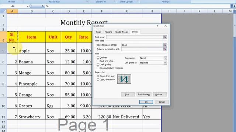
Task: Open the Name Box dropdown arrow
Action: click(27, 6)
